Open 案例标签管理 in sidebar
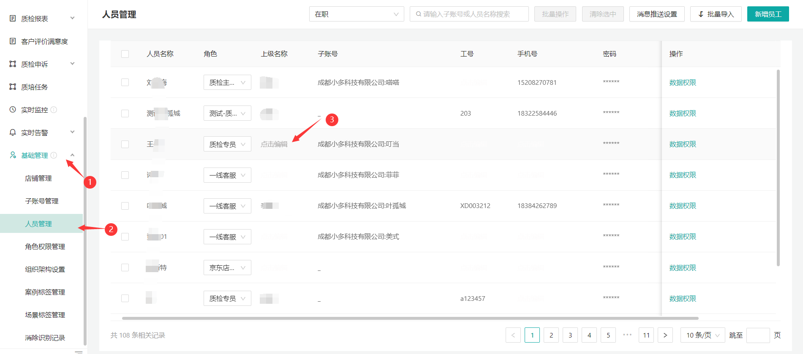This screenshot has height=354, width=803. 45,292
